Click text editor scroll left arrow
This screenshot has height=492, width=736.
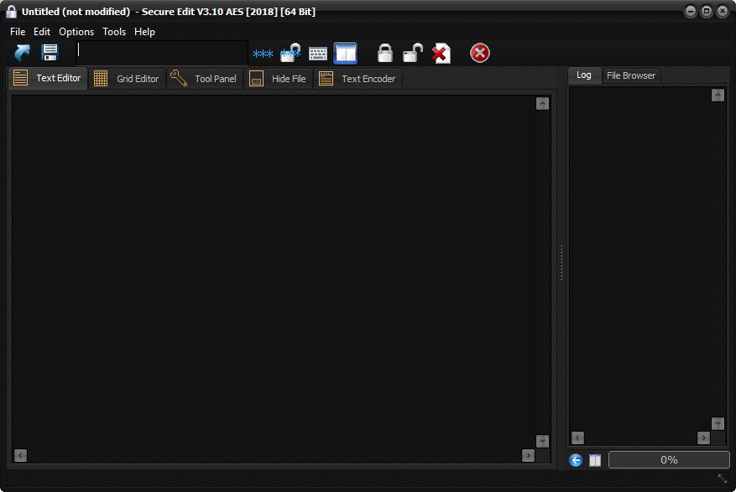(x=20, y=455)
